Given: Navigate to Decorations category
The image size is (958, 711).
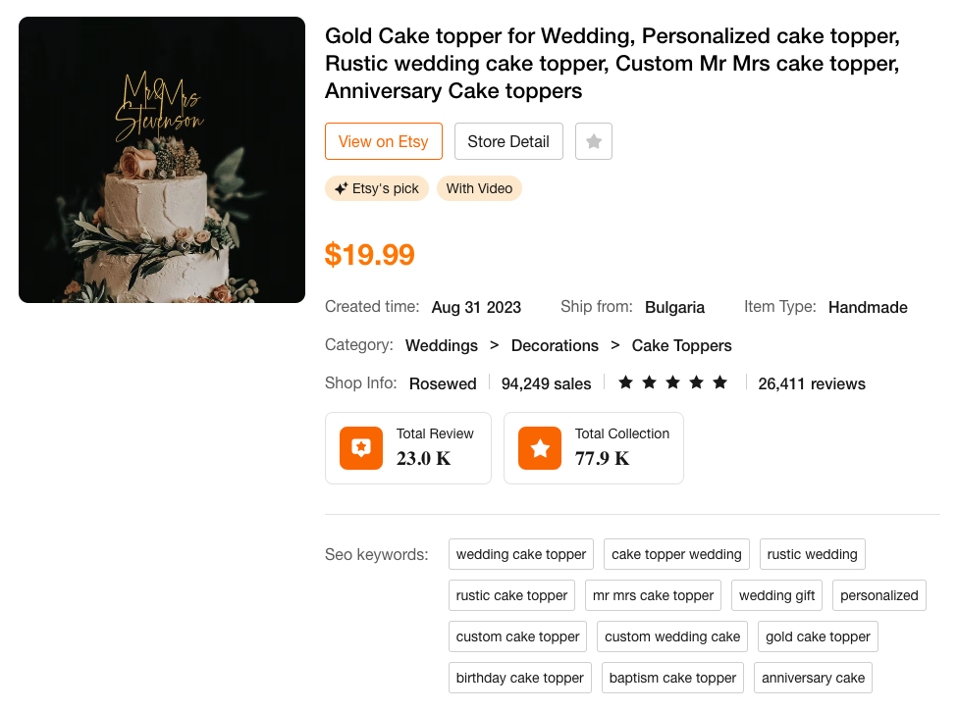Looking at the screenshot, I should point(555,345).
